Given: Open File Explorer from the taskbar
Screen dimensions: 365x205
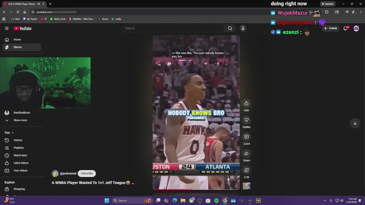Looking at the screenshot, I should (183, 200).
